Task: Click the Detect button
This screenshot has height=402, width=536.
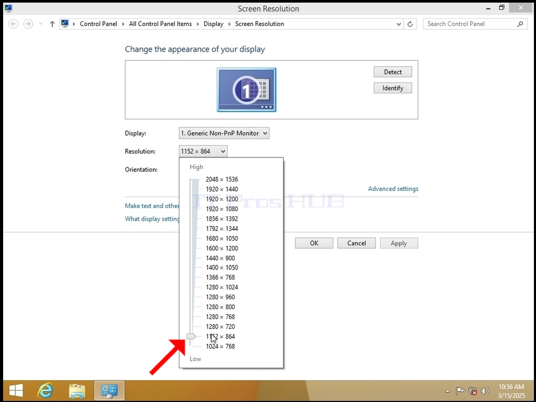Action: (393, 72)
